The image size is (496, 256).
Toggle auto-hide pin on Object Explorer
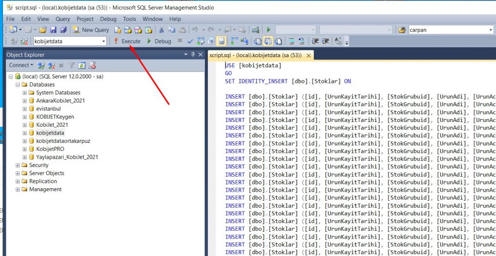[193, 55]
